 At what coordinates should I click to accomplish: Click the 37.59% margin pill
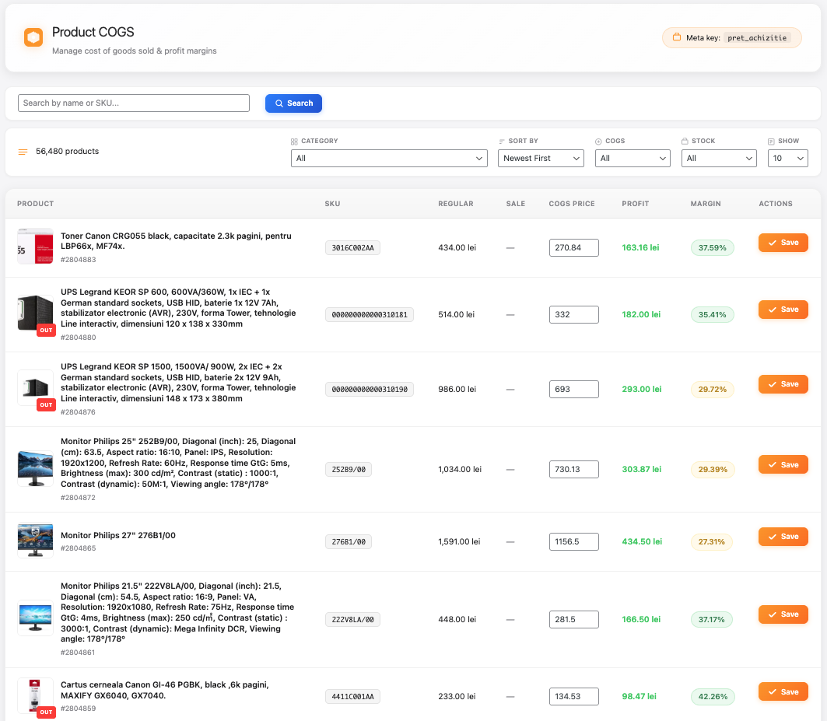pos(713,248)
